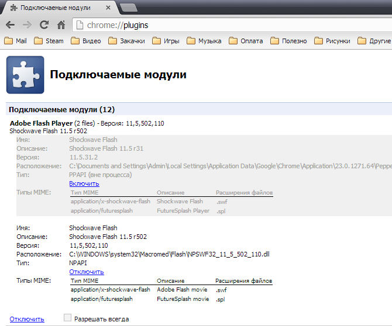Open the Игры bookmarks folder

pos(166,41)
